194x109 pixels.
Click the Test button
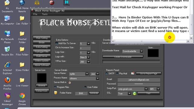(x=149, y=93)
